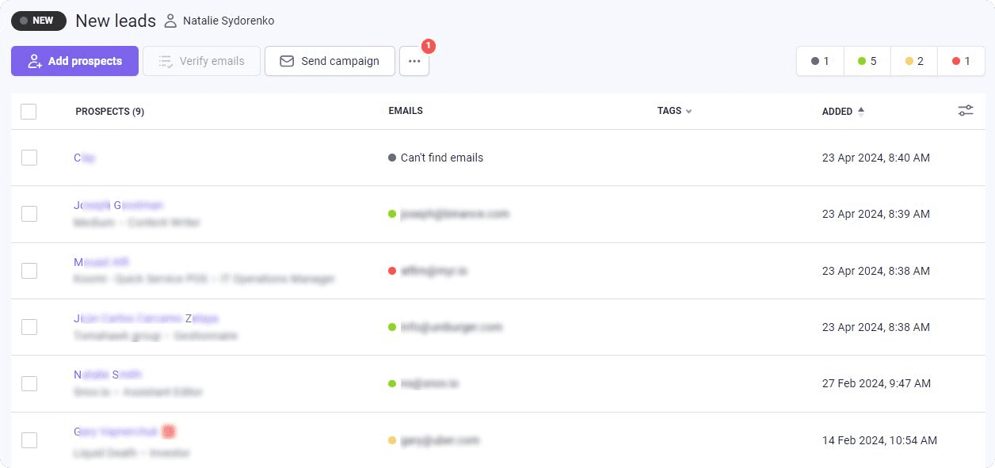Click the Verify emails button
995x468 pixels.
(x=201, y=61)
